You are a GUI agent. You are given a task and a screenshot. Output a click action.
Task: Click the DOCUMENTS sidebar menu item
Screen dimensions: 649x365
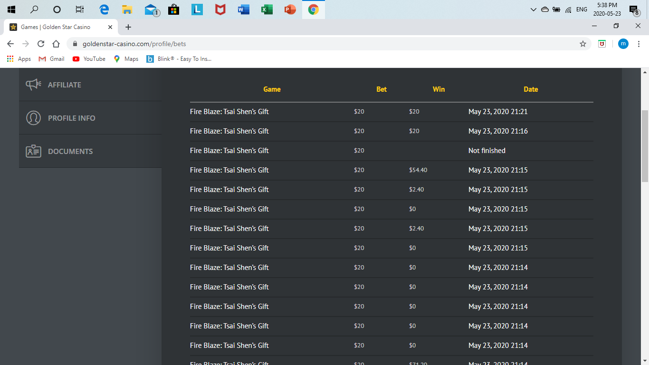[x=90, y=151]
